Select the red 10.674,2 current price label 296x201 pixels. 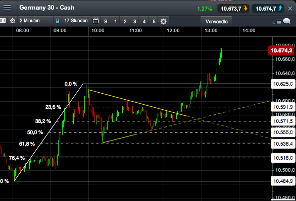pos(281,50)
